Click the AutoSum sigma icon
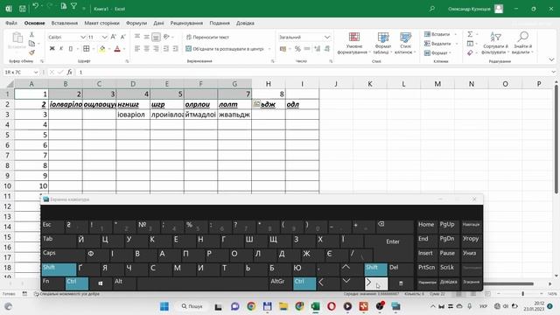The width and height of the screenshot is (560, 315). click(470, 34)
